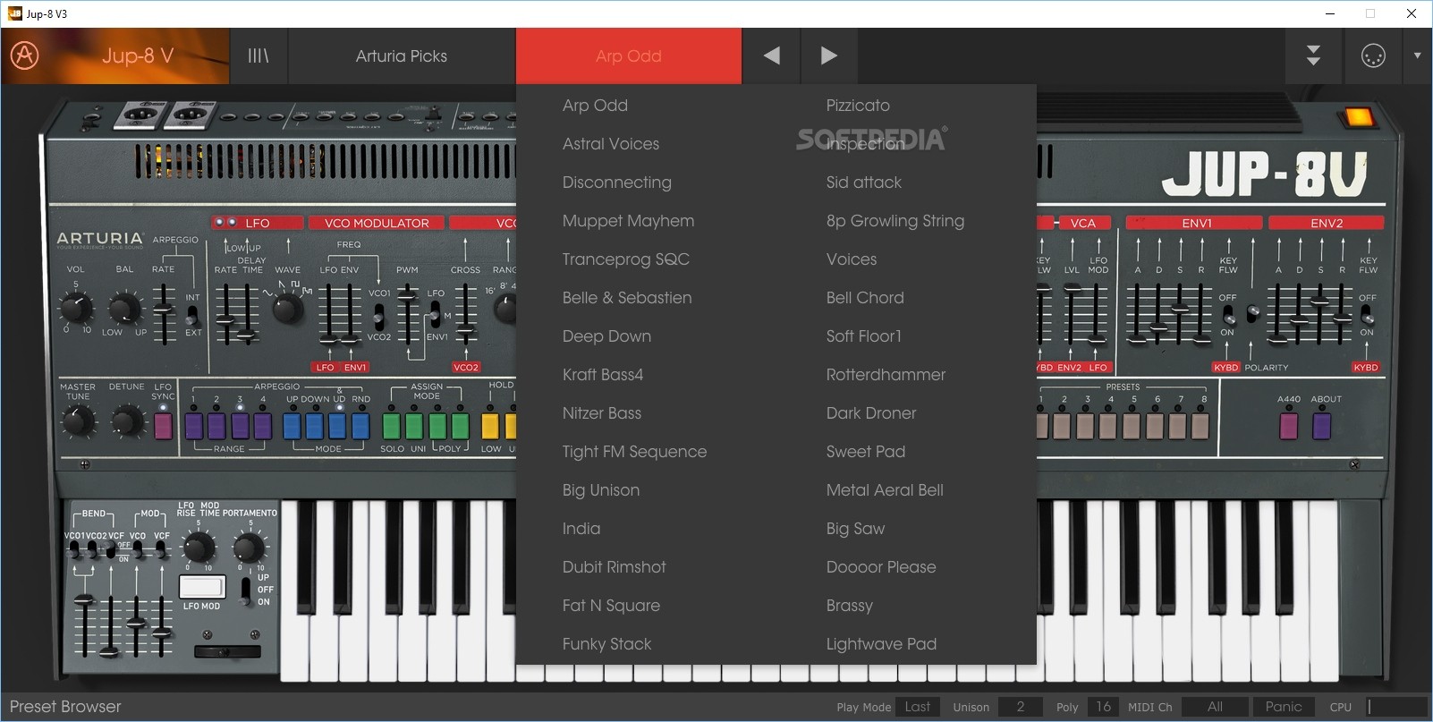Viewport: 1433px width, 722px height.
Task: Select preset button 5 in PRESETS row
Action: [x=1132, y=425]
